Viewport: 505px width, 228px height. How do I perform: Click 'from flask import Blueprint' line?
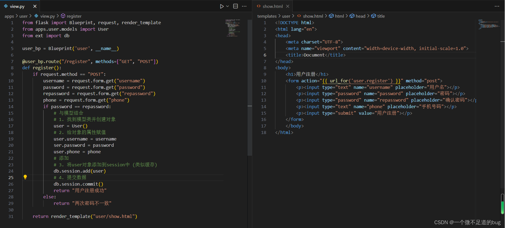[x=91, y=23]
